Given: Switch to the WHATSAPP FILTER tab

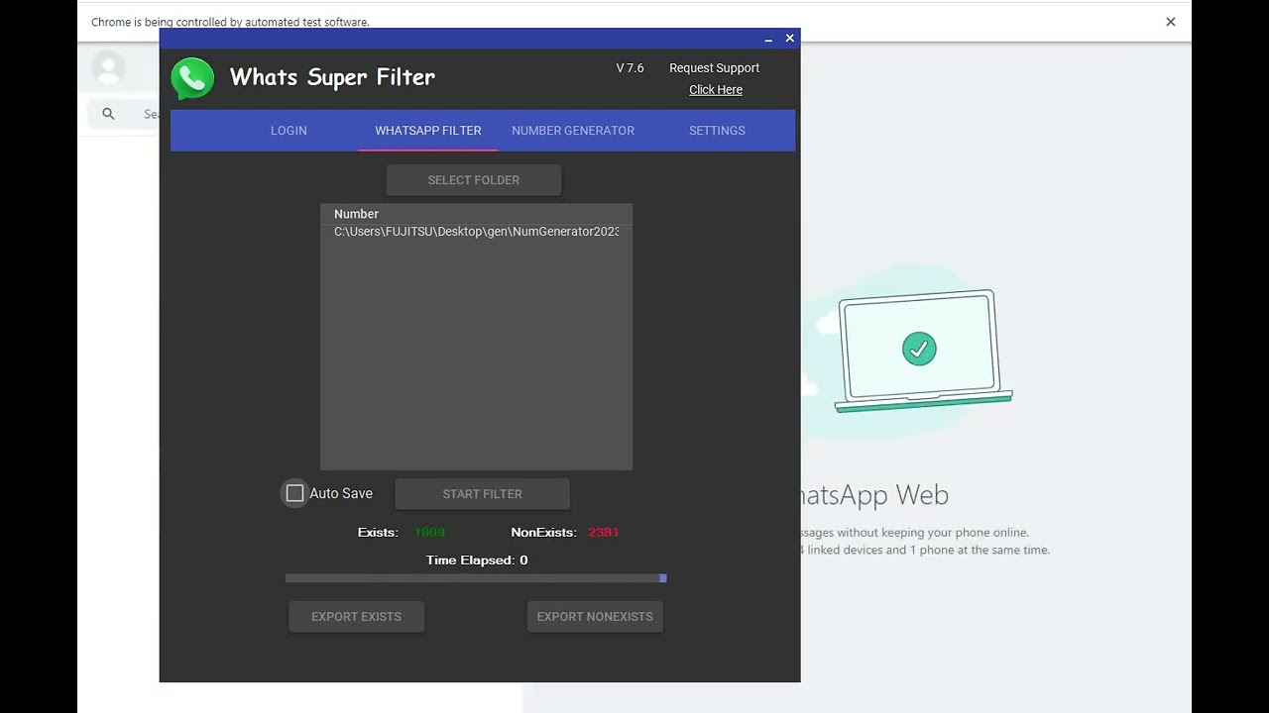Looking at the screenshot, I should pos(428,131).
